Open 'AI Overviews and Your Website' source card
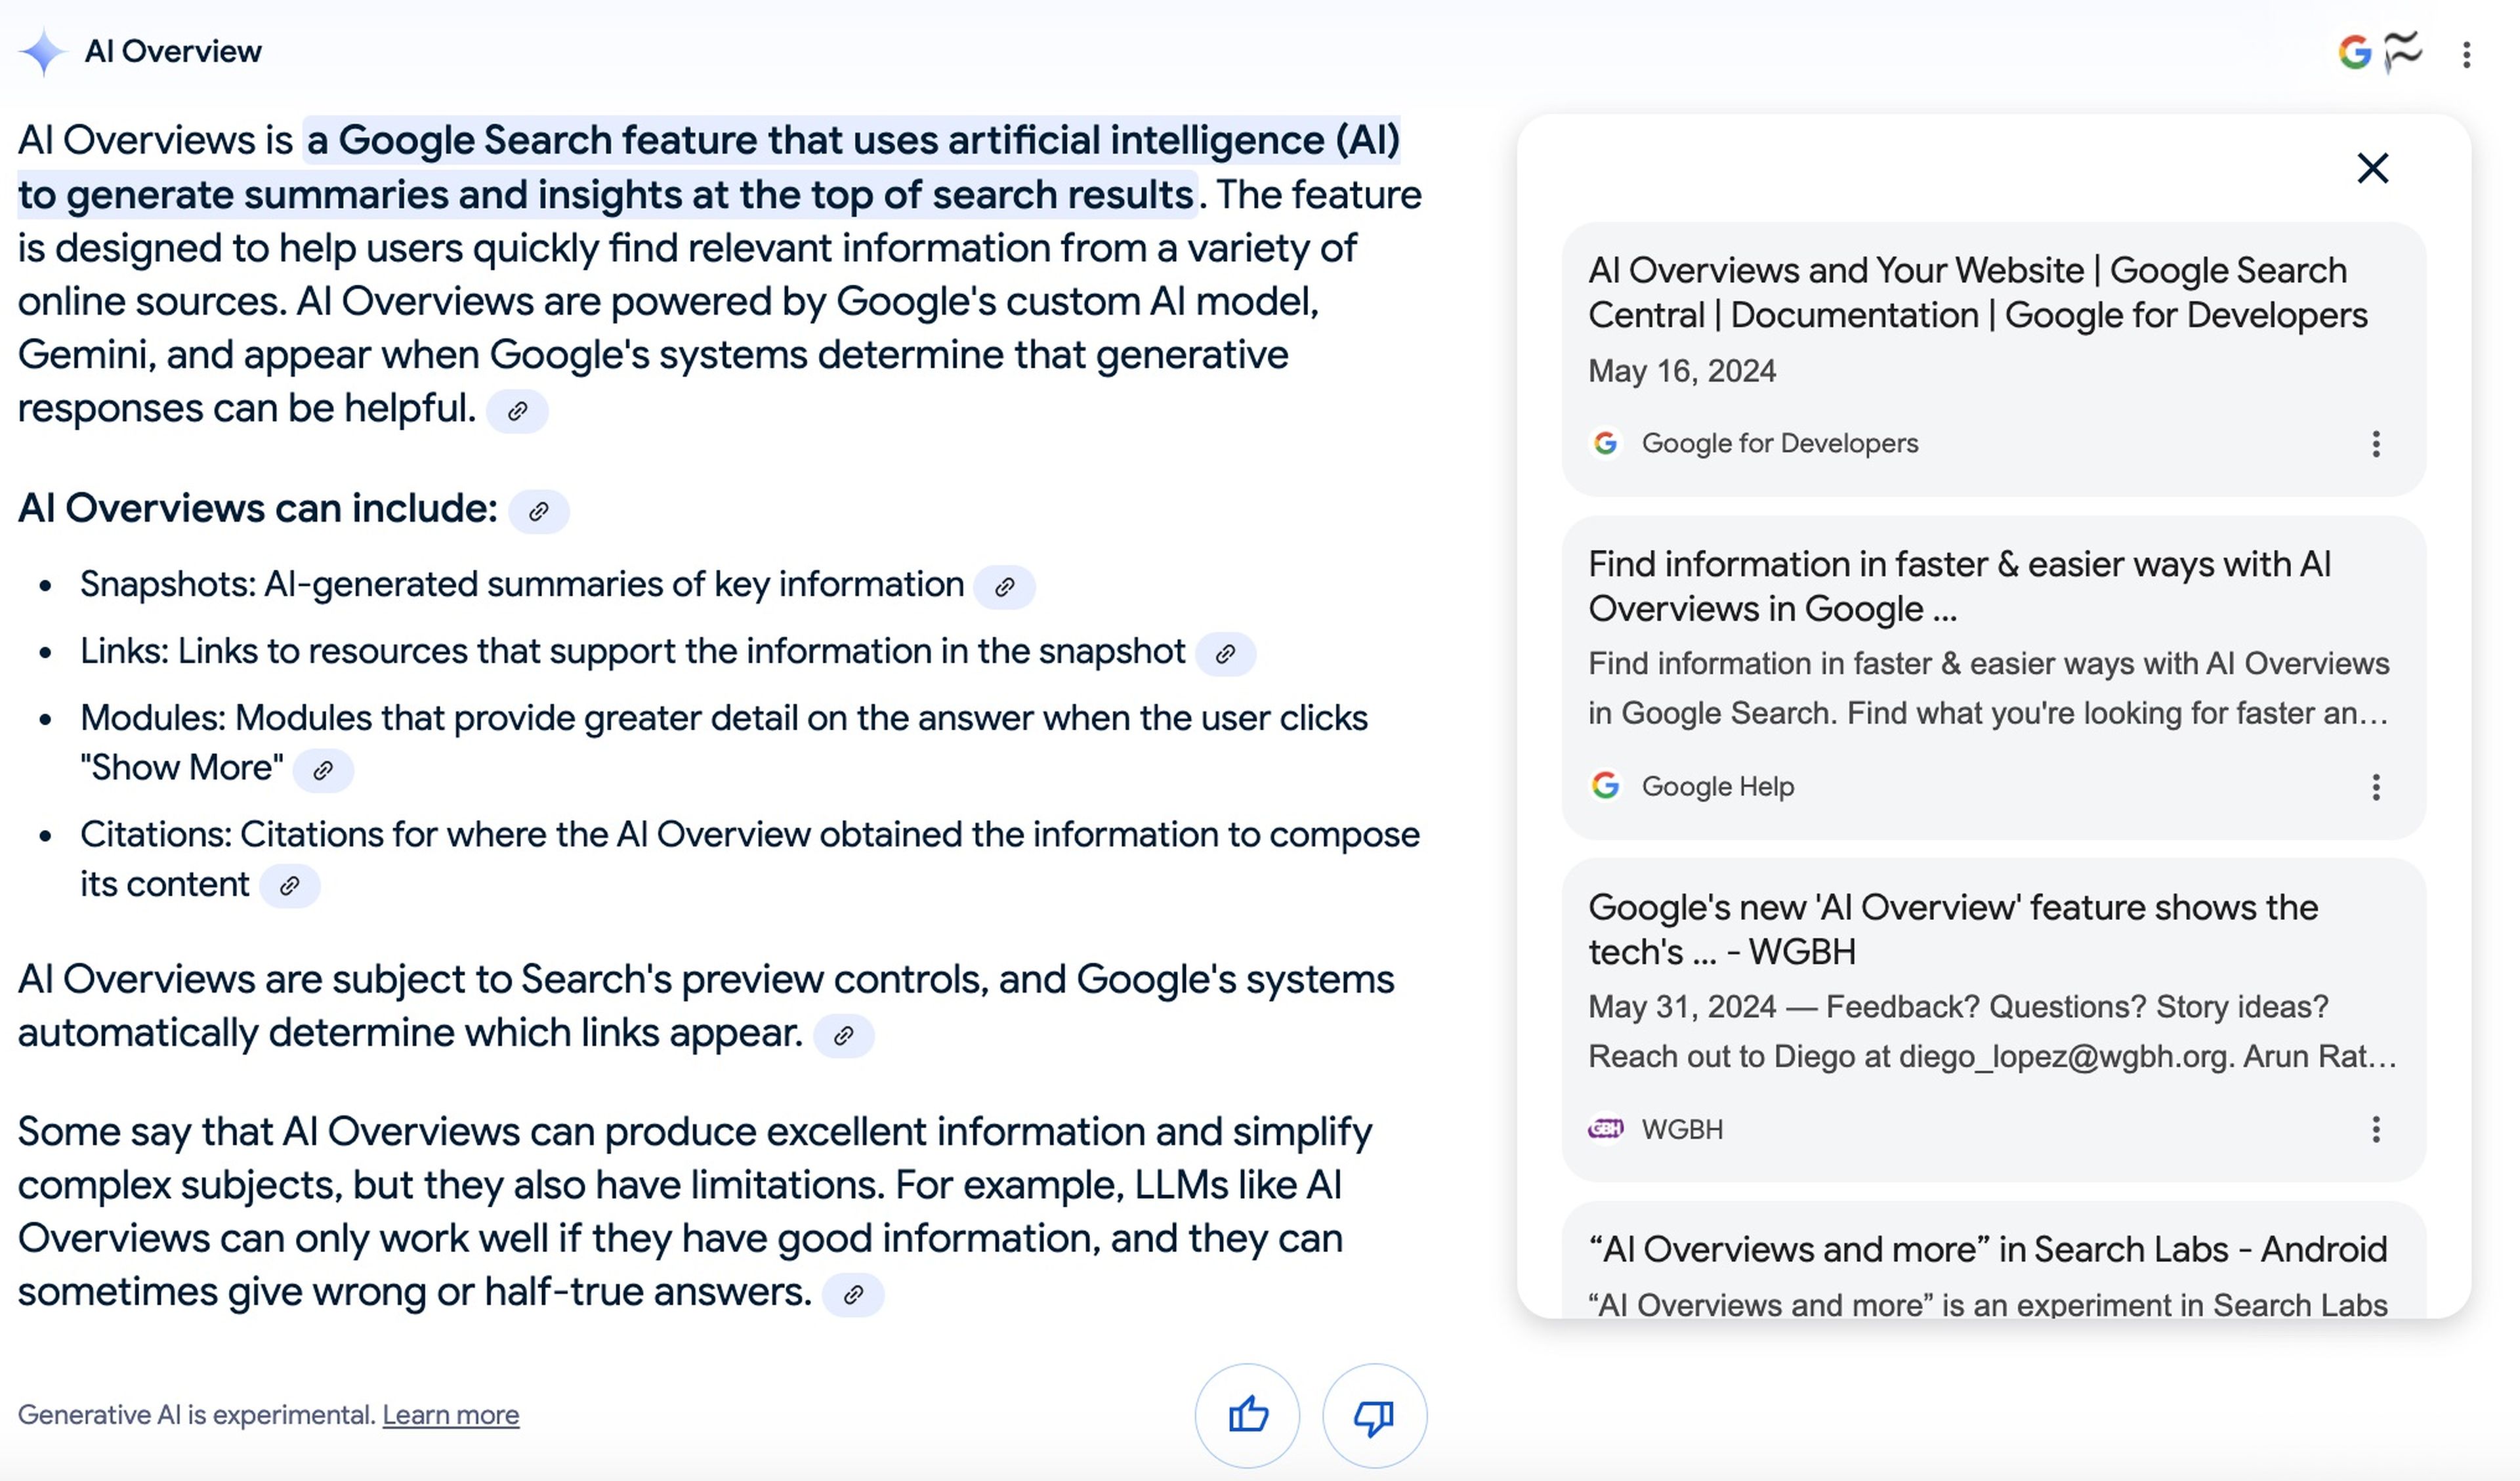Image resolution: width=2520 pixels, height=1481 pixels. (1993, 359)
